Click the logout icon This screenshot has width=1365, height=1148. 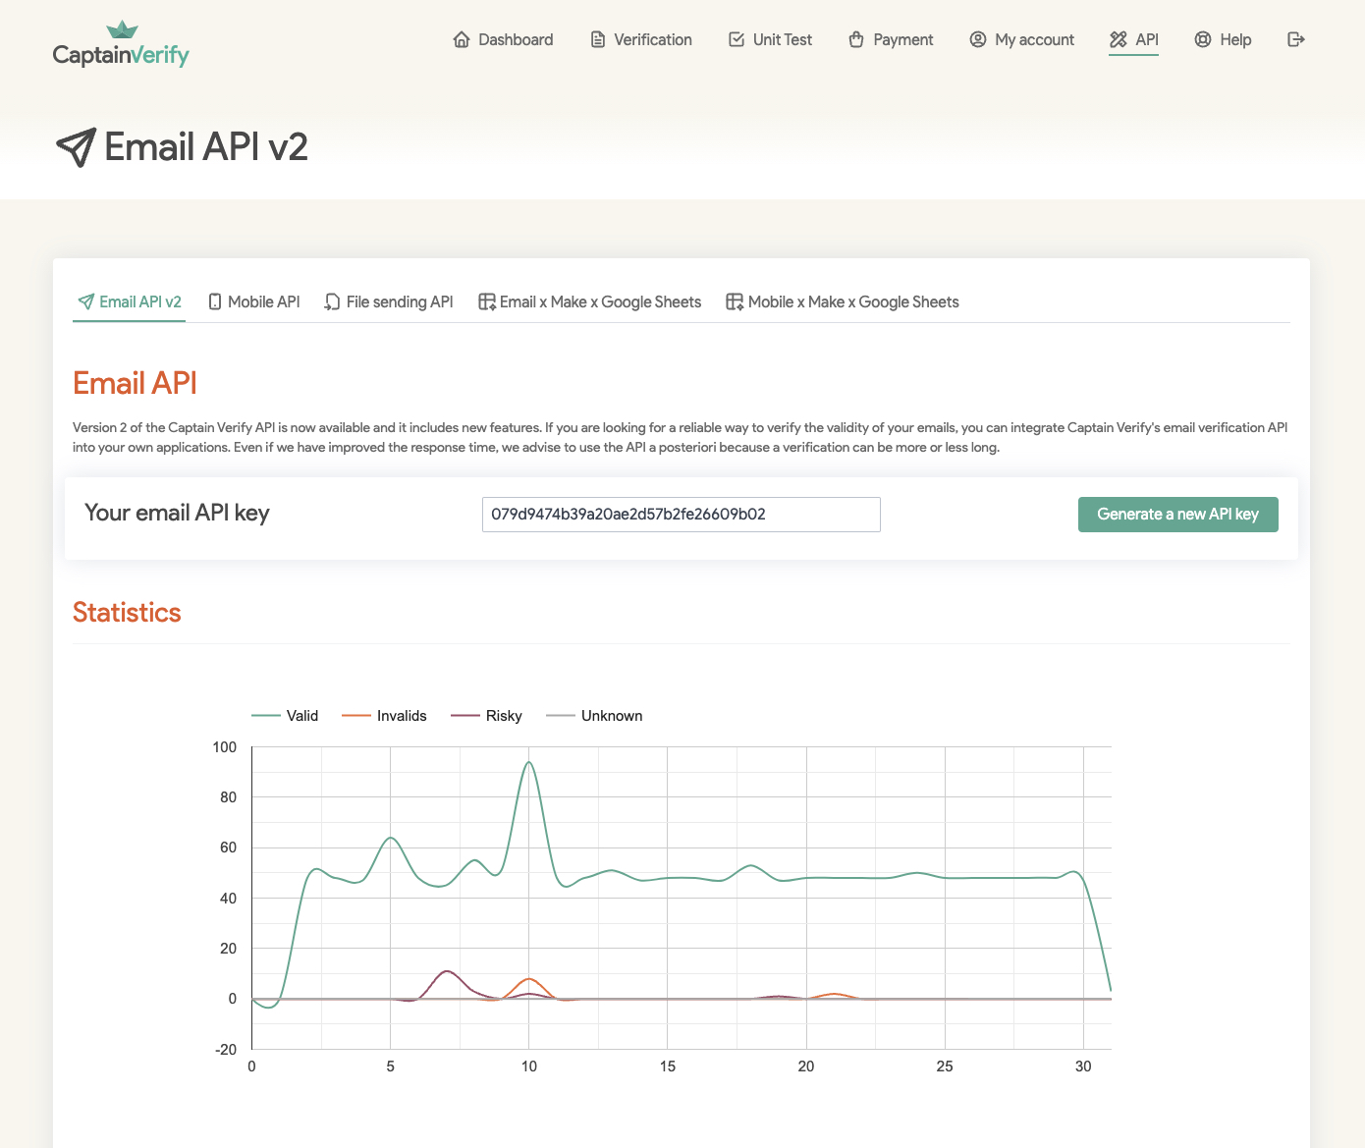(x=1296, y=39)
